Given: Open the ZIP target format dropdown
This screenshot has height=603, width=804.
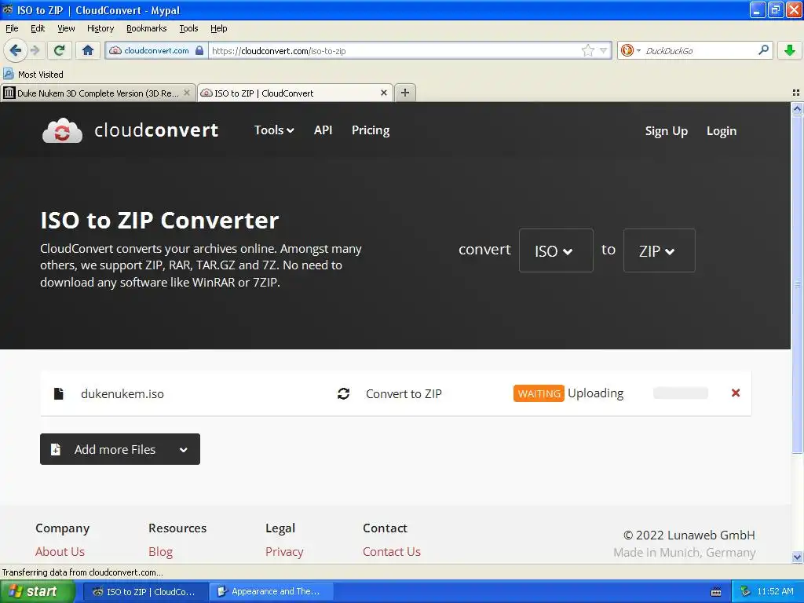Looking at the screenshot, I should (659, 250).
